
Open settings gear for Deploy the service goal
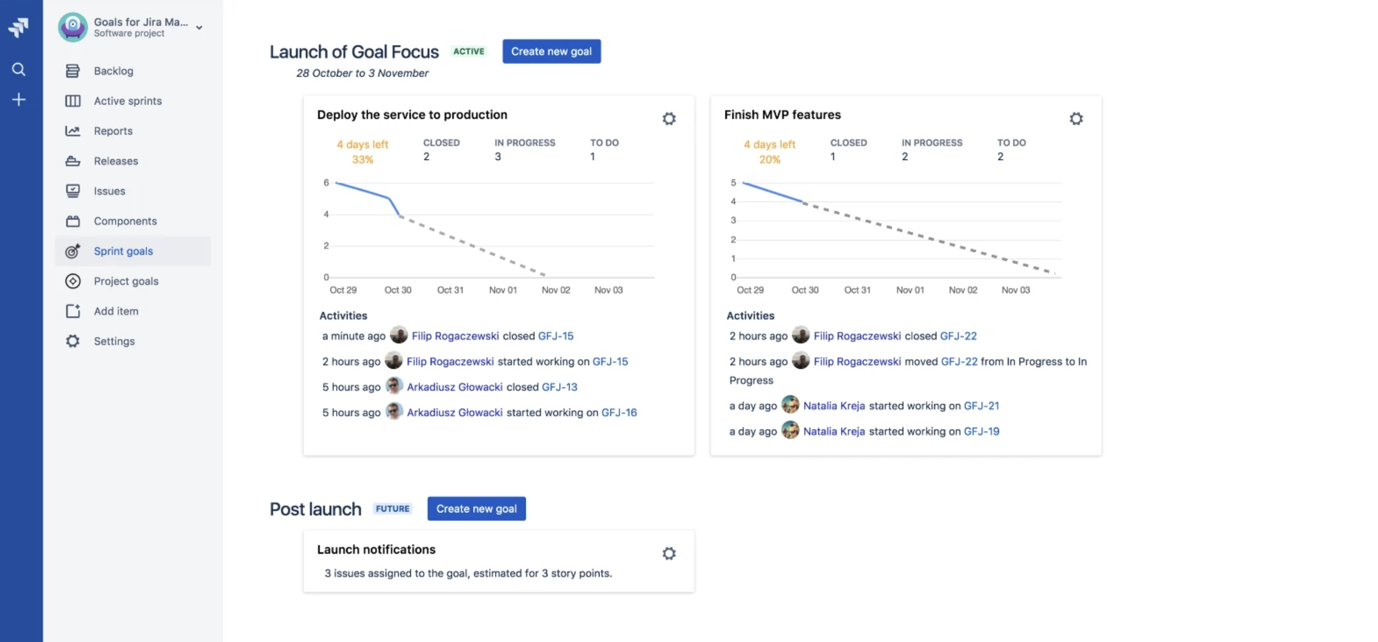click(x=668, y=119)
